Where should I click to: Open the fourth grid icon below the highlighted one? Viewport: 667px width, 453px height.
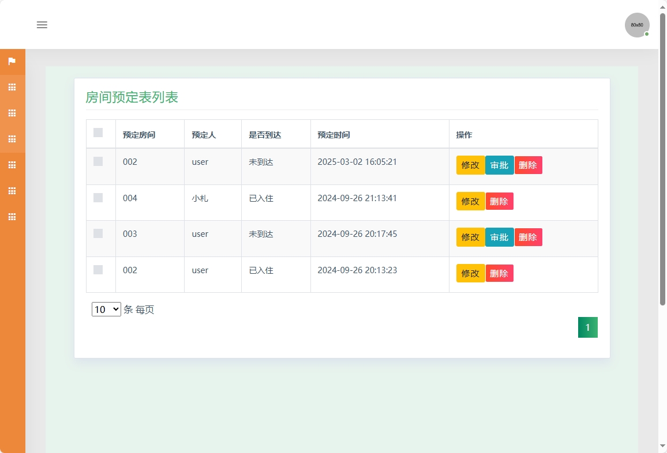click(x=12, y=165)
